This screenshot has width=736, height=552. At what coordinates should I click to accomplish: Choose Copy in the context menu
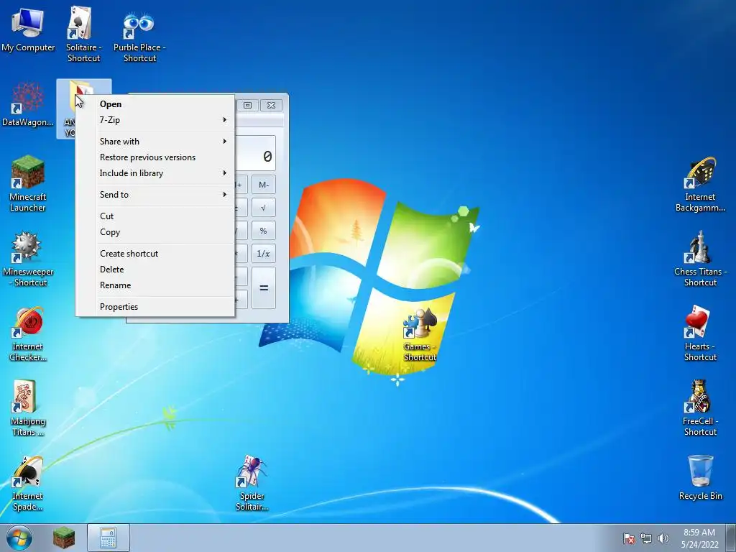click(155, 232)
